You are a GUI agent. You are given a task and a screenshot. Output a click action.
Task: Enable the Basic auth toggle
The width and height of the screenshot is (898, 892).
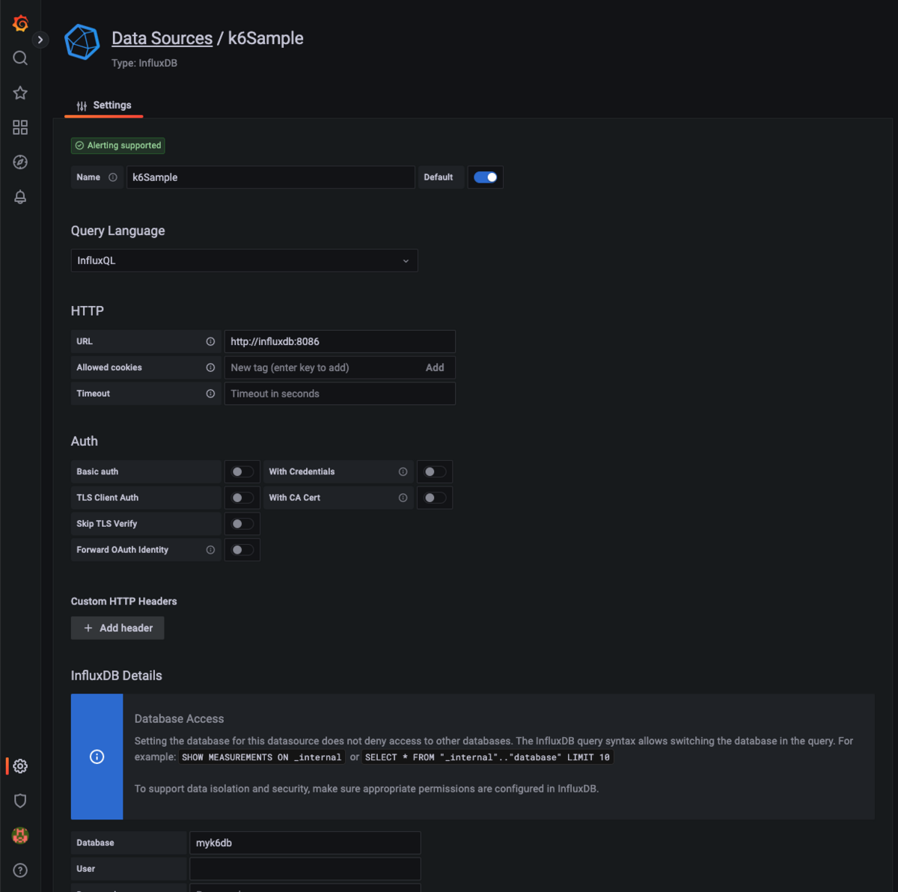(x=242, y=471)
